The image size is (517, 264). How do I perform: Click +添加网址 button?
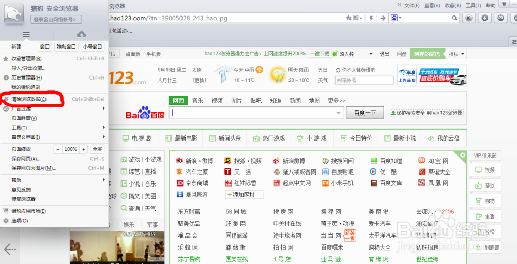click(245, 195)
